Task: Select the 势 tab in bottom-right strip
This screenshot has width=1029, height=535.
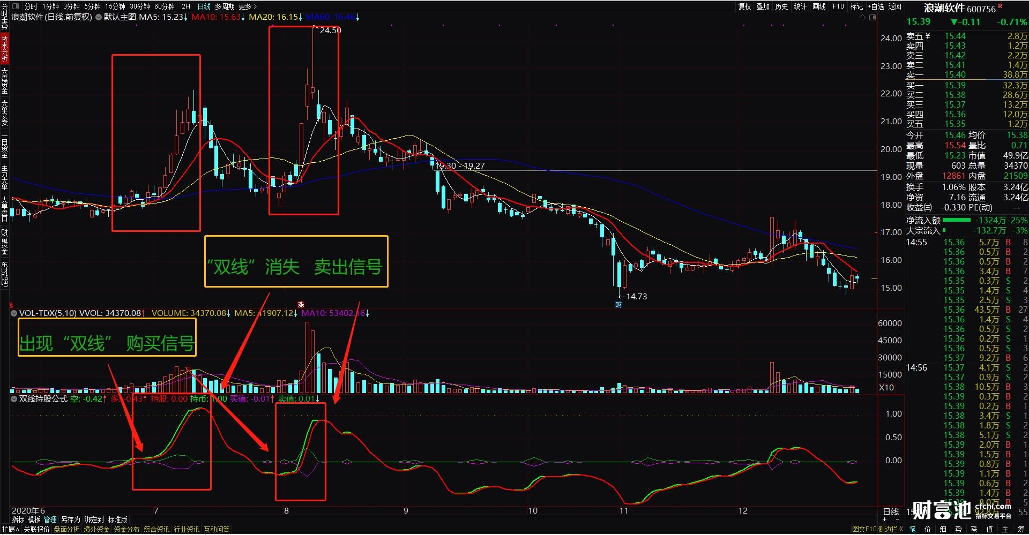Action: (x=959, y=529)
